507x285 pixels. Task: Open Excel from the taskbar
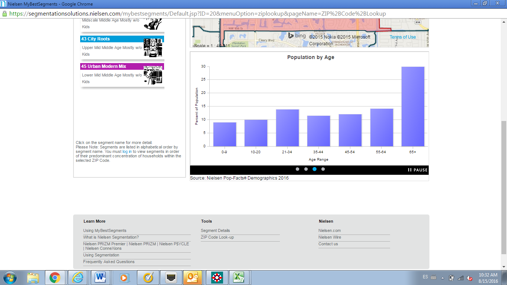point(240,276)
